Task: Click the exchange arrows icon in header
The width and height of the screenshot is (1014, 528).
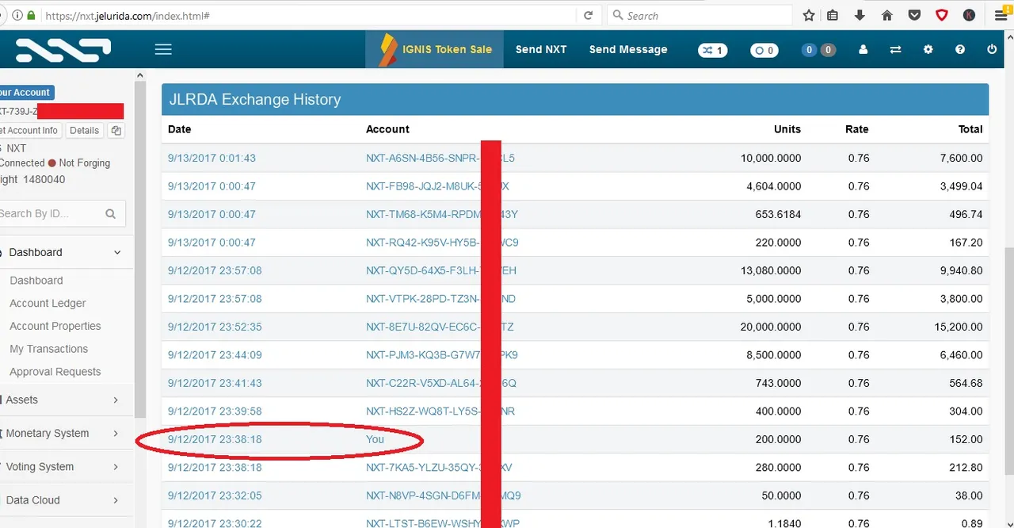Action: (895, 49)
